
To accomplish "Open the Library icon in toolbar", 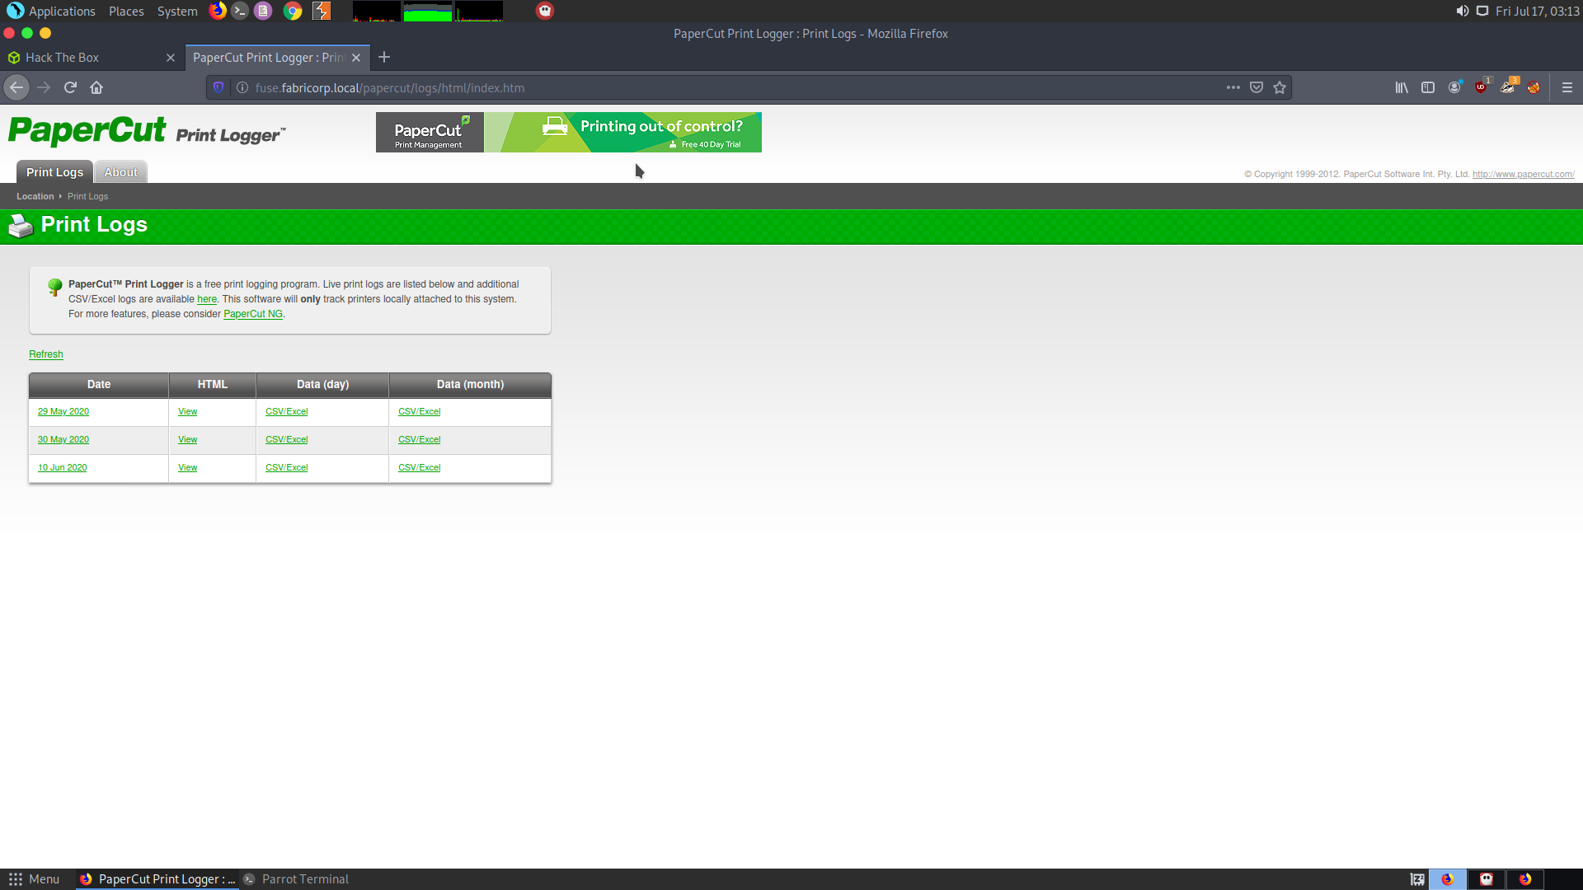I will click(1402, 87).
